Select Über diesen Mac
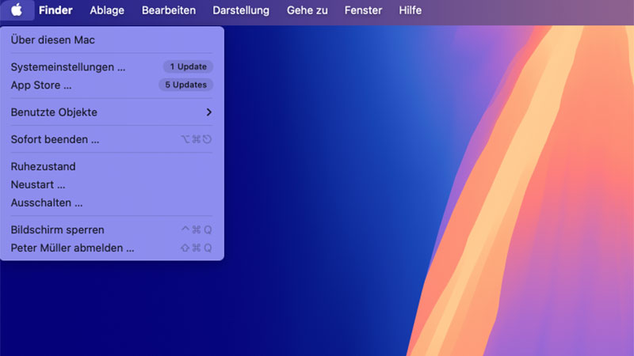The image size is (634, 356). pyautogui.click(x=112, y=40)
